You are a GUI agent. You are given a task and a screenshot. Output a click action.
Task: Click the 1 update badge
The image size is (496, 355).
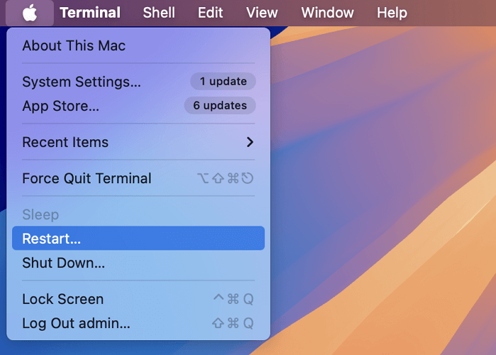222,81
